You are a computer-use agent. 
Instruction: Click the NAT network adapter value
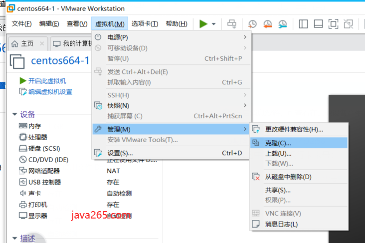pyautogui.click(x=113, y=171)
